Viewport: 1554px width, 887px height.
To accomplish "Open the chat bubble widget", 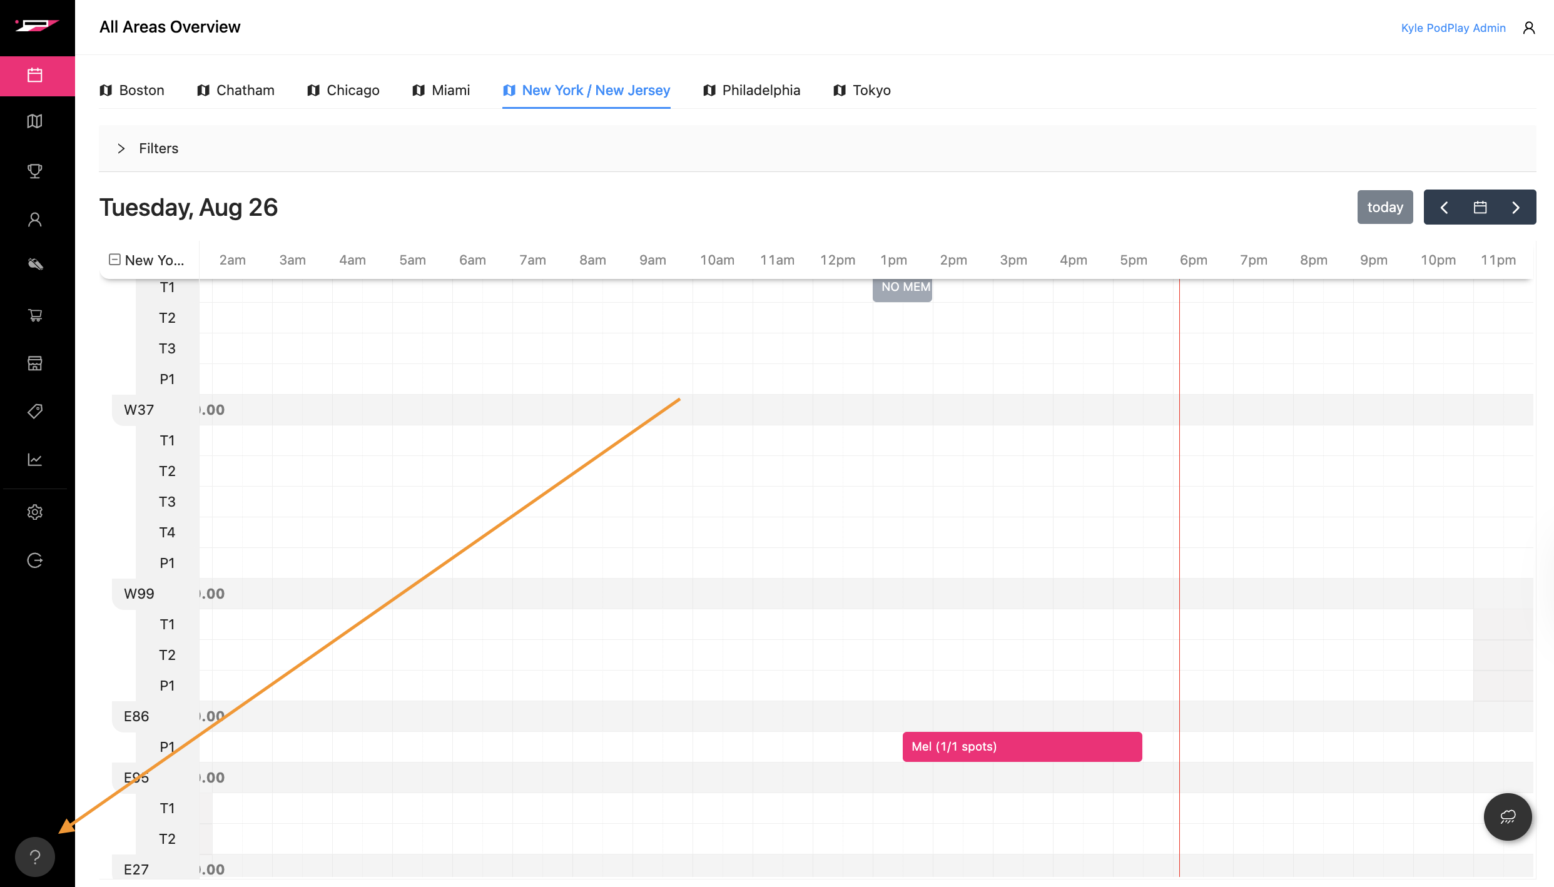I will point(1508,817).
